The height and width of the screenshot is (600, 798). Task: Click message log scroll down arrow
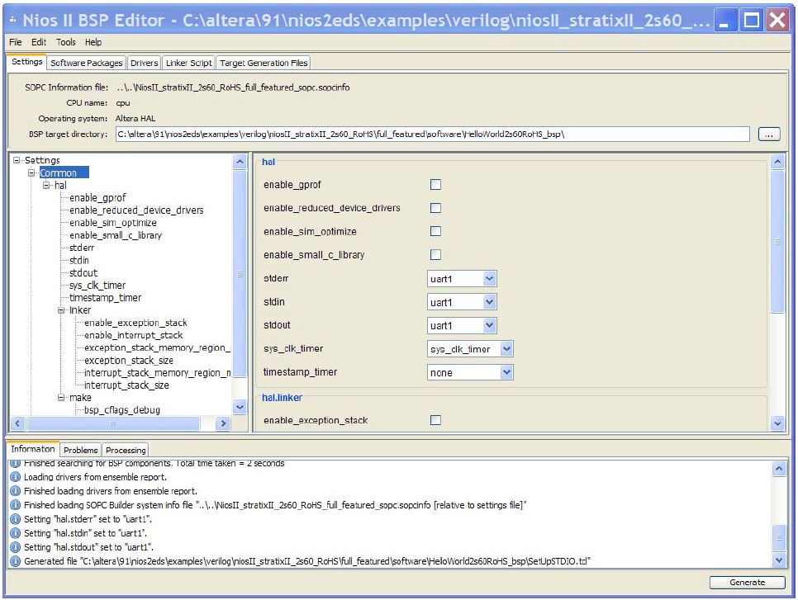pyautogui.click(x=779, y=560)
